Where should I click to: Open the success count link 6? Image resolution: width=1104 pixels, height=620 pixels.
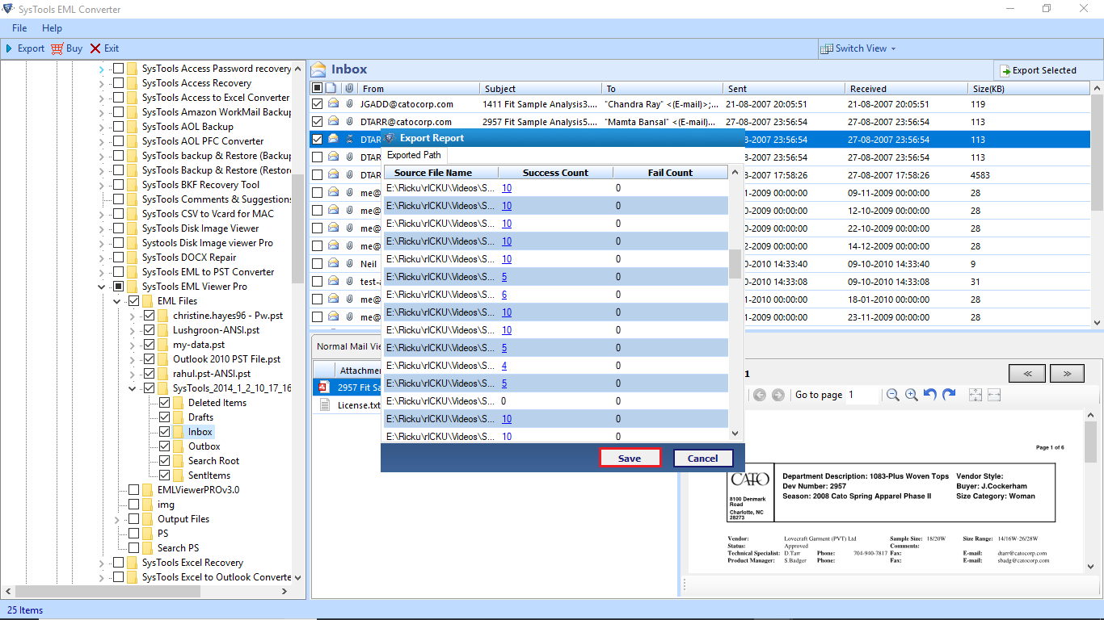click(x=504, y=295)
